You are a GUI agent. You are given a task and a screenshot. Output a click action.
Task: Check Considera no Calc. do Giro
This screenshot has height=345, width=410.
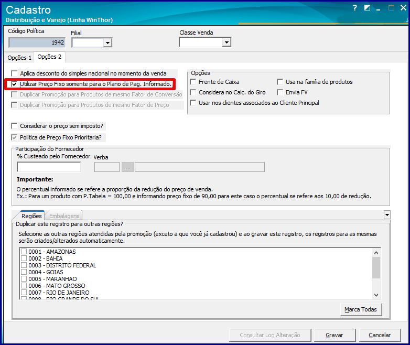(x=193, y=92)
